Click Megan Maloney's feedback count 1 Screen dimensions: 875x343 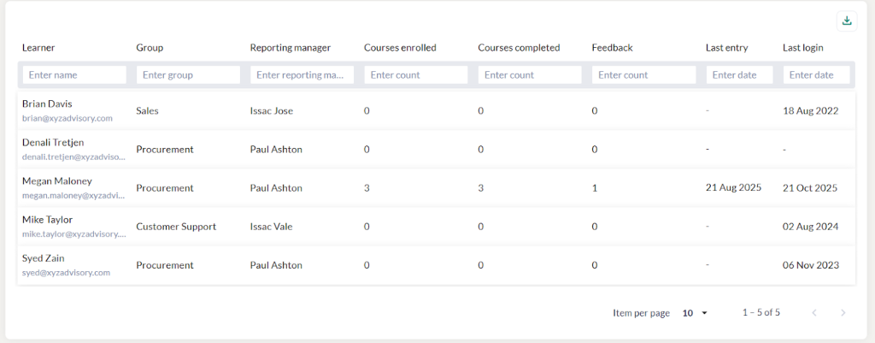tap(595, 188)
